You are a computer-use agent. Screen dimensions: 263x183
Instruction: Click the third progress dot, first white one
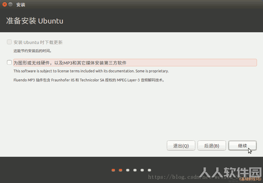click(128, 170)
